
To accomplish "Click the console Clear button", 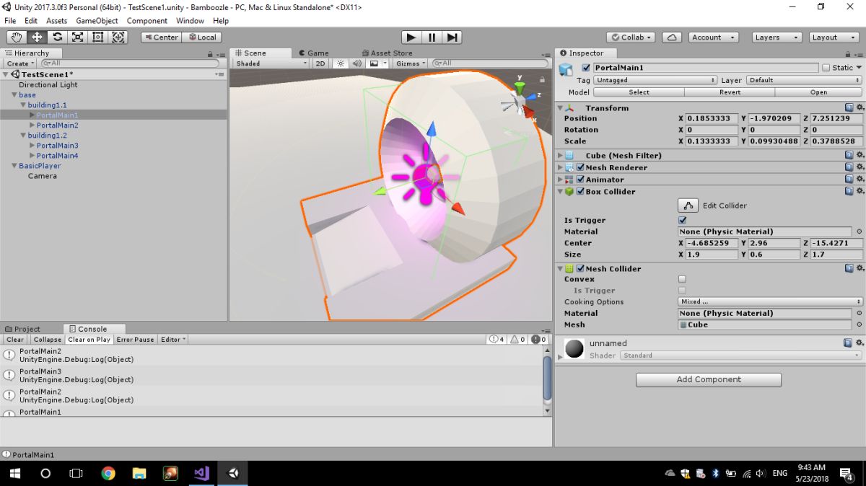I will [15, 340].
